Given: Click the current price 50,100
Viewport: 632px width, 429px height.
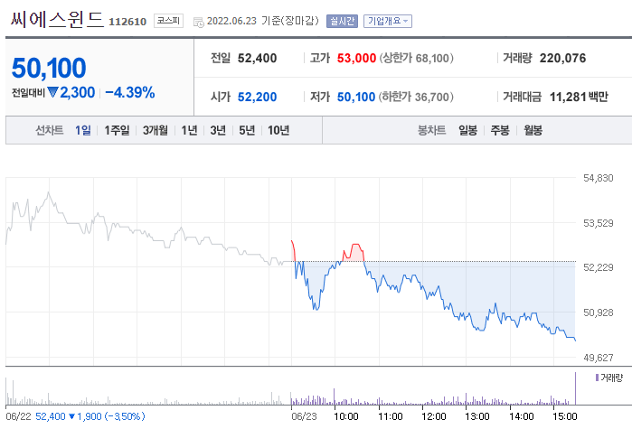Looking at the screenshot, I should (x=49, y=68).
